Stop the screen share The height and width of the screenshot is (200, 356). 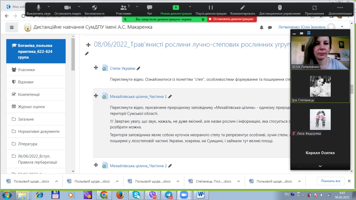click(x=232, y=19)
